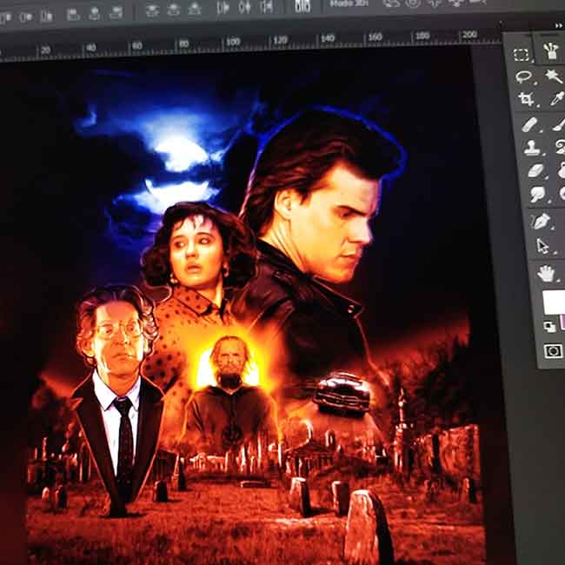
Task: Click Align left edges in options bar
Action: (x=73, y=14)
